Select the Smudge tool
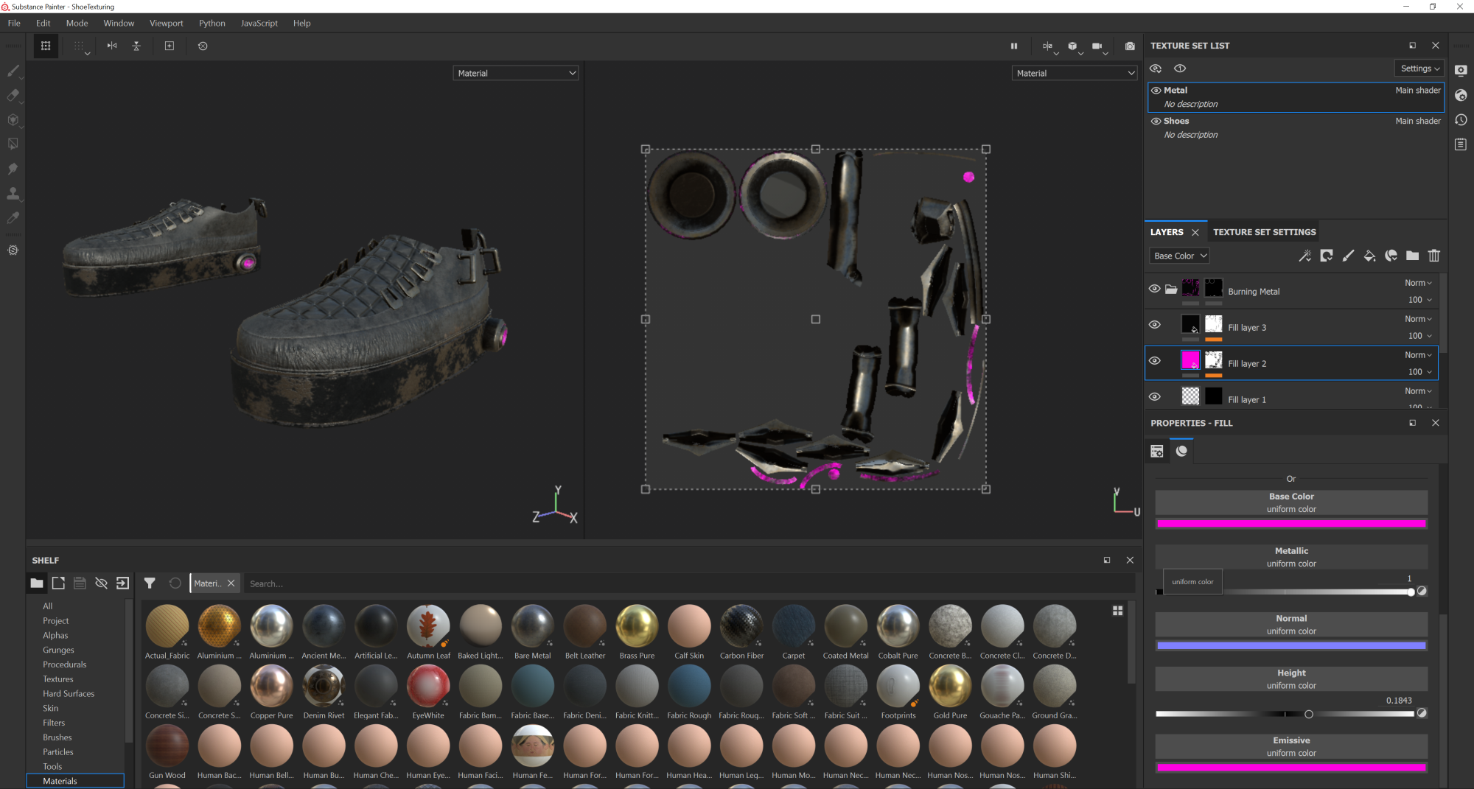 pyautogui.click(x=13, y=169)
